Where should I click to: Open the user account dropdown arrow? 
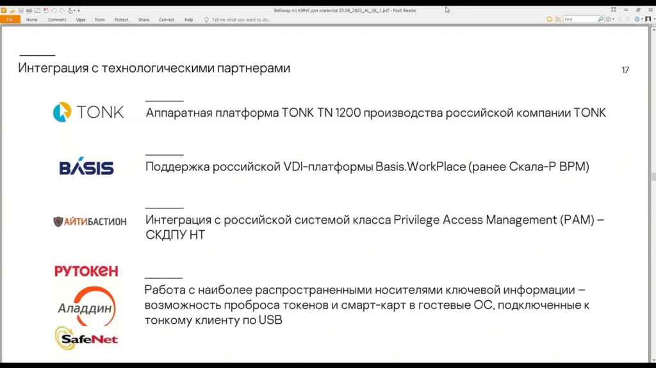click(654, 19)
